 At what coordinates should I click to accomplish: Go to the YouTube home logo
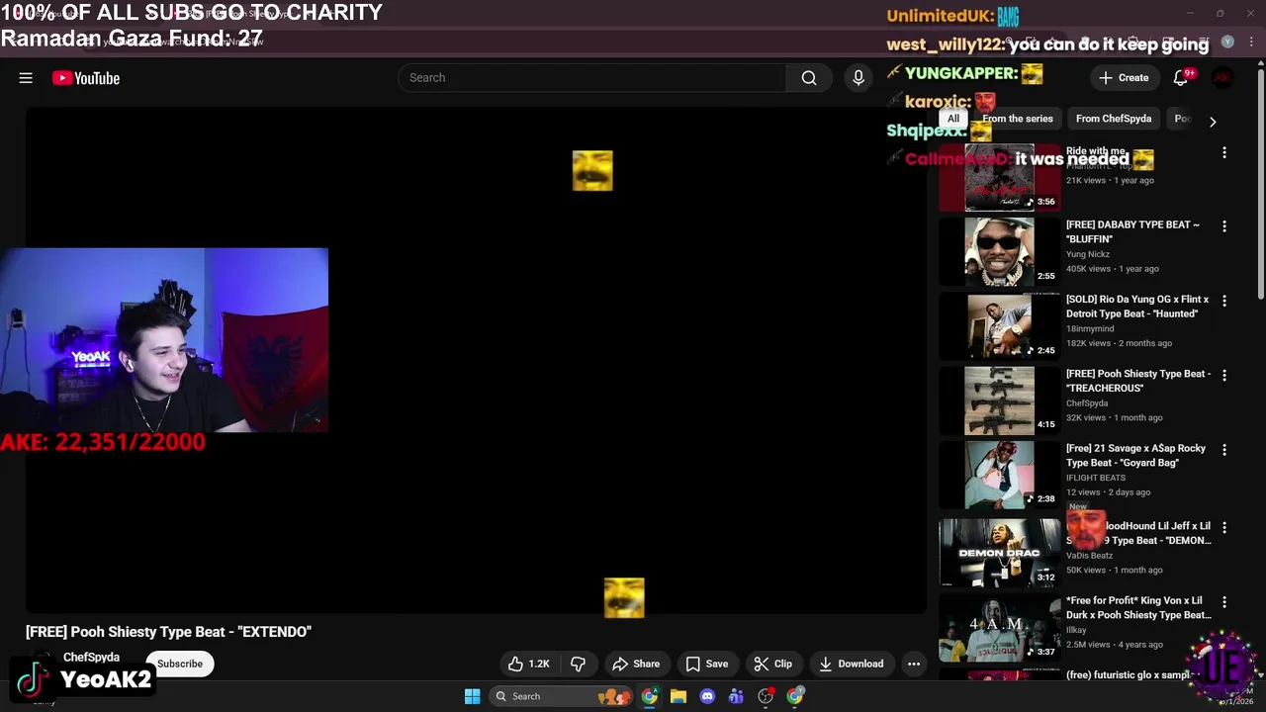pyautogui.click(x=86, y=78)
